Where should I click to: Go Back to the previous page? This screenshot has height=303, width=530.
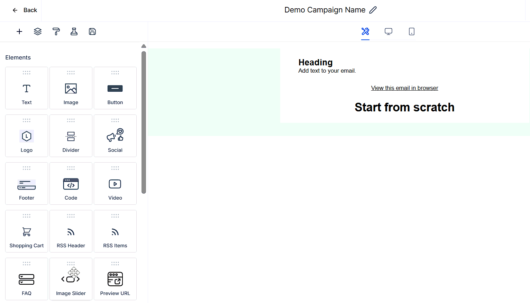click(x=25, y=10)
